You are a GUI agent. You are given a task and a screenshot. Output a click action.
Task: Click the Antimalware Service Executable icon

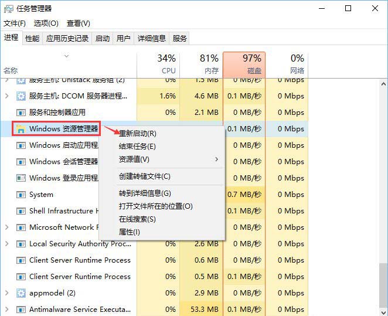pyautogui.click(x=21, y=310)
